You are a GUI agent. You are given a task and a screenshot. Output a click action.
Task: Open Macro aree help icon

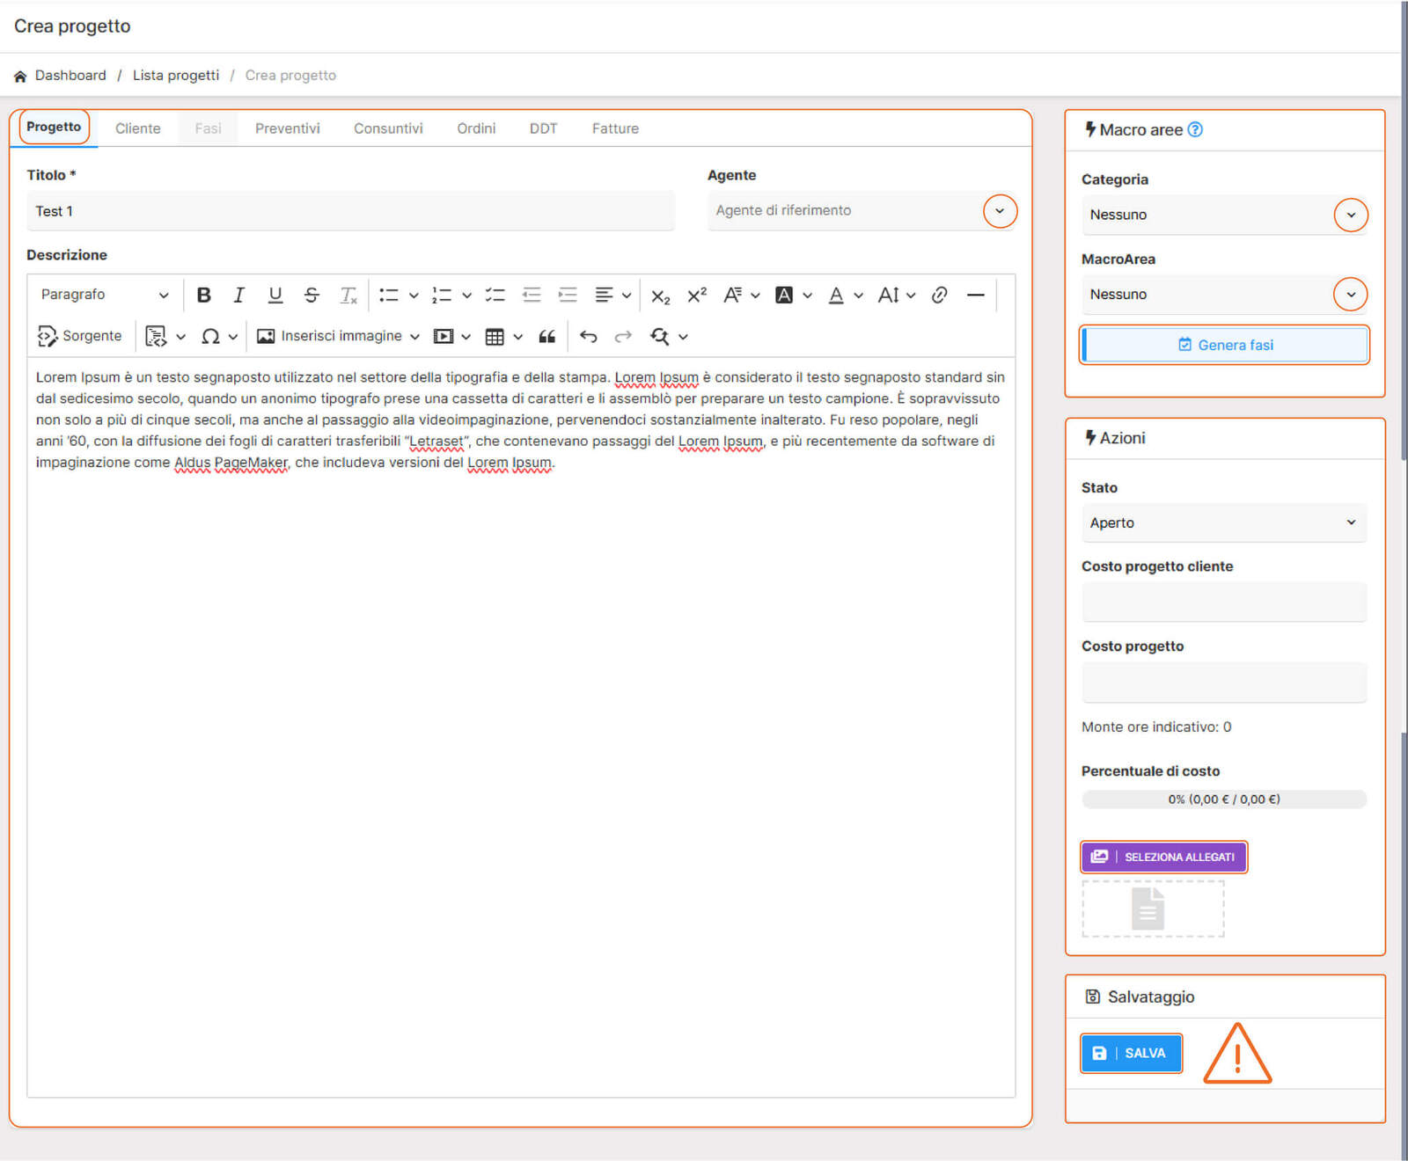(x=1194, y=130)
